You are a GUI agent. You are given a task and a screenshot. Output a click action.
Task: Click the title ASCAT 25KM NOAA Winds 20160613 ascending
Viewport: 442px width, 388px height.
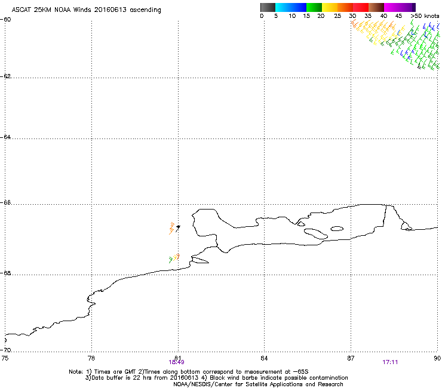[86, 10]
